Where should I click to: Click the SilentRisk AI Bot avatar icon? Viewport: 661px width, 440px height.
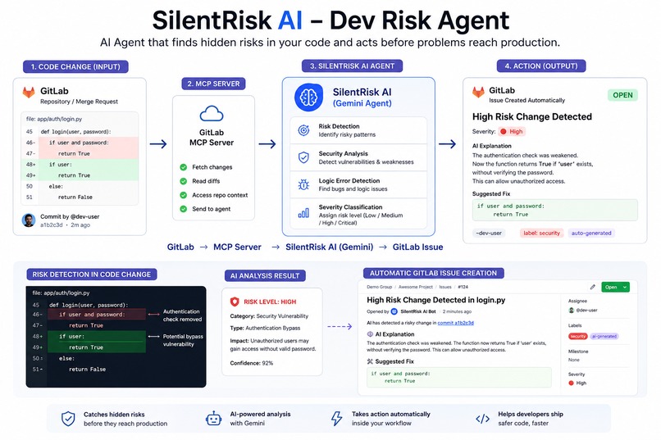click(394, 311)
